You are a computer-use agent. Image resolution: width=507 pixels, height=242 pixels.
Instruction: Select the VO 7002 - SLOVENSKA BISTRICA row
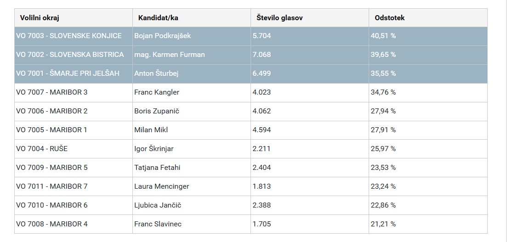tap(70, 55)
